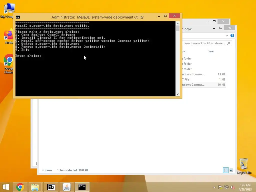
Task: Maximize the mingw Explorer window
Action: (221, 28)
